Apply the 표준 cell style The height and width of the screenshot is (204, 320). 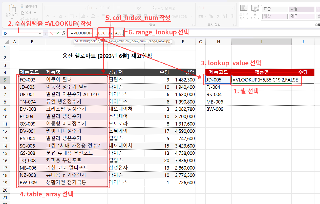[274, 9]
